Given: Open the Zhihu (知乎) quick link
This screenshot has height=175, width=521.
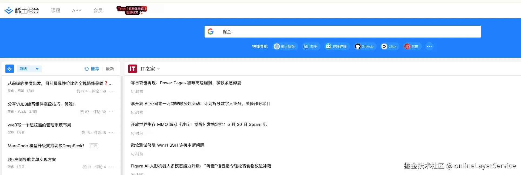Looking at the screenshot, I should pos(310,46).
